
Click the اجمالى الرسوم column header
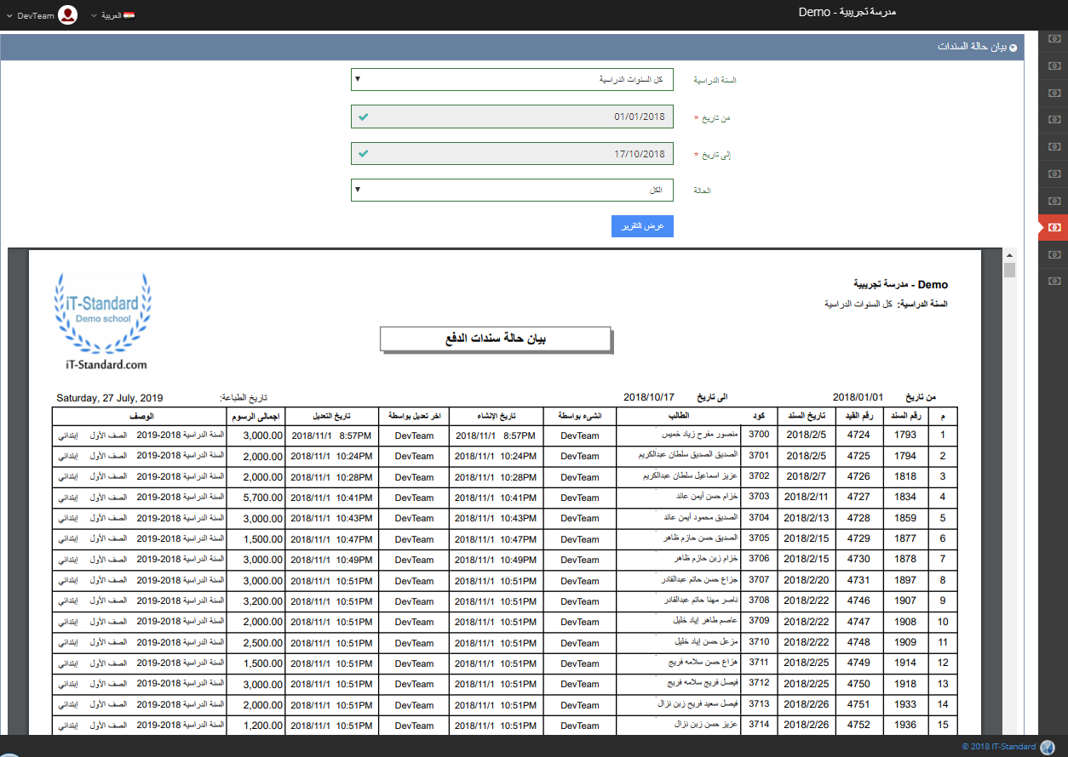[x=256, y=416]
